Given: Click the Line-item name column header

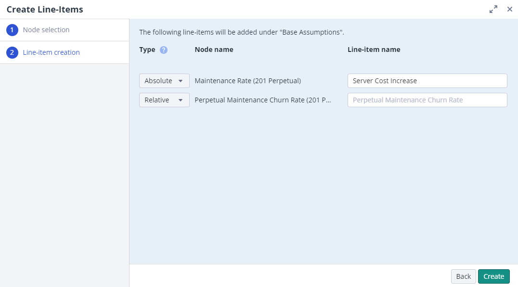Looking at the screenshot, I should pos(374,50).
